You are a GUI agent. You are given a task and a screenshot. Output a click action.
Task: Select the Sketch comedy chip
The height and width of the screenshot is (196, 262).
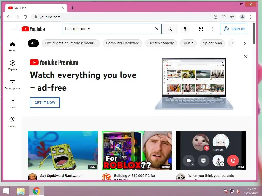(161, 43)
